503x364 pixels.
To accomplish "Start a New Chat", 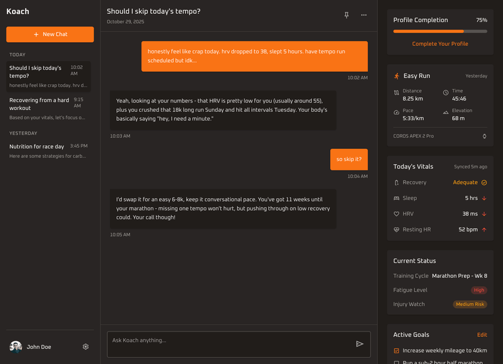I will click(50, 34).
